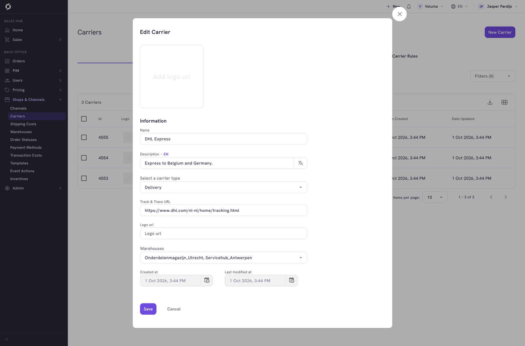Close the Edit Carrier dialog
Image resolution: width=525 pixels, height=346 pixels.
point(399,14)
